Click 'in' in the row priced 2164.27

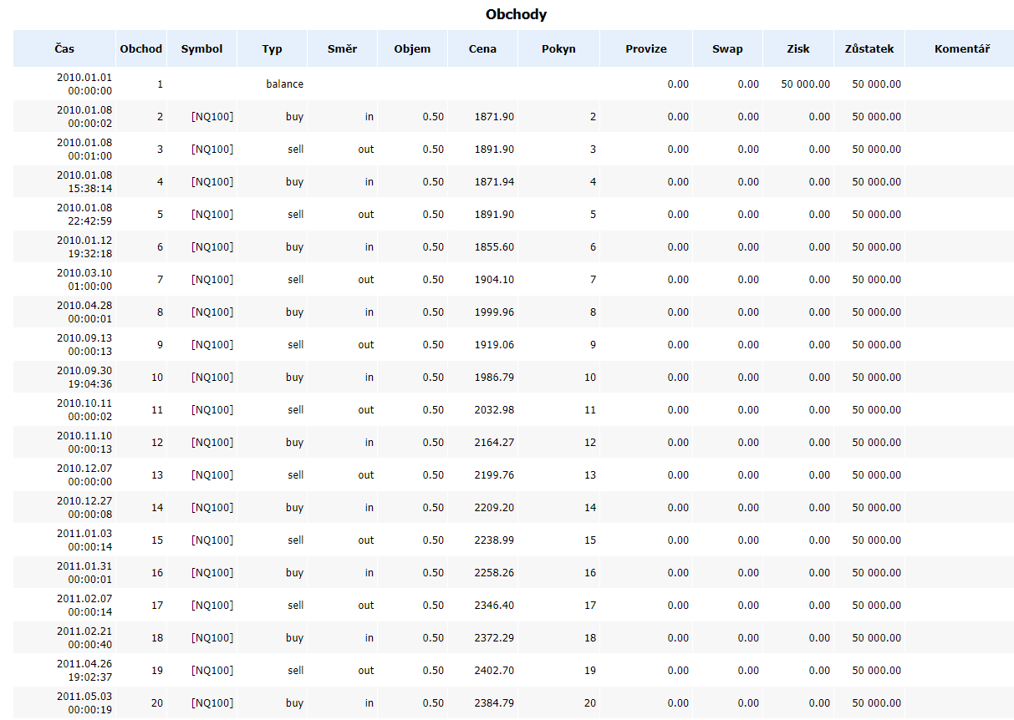(369, 443)
